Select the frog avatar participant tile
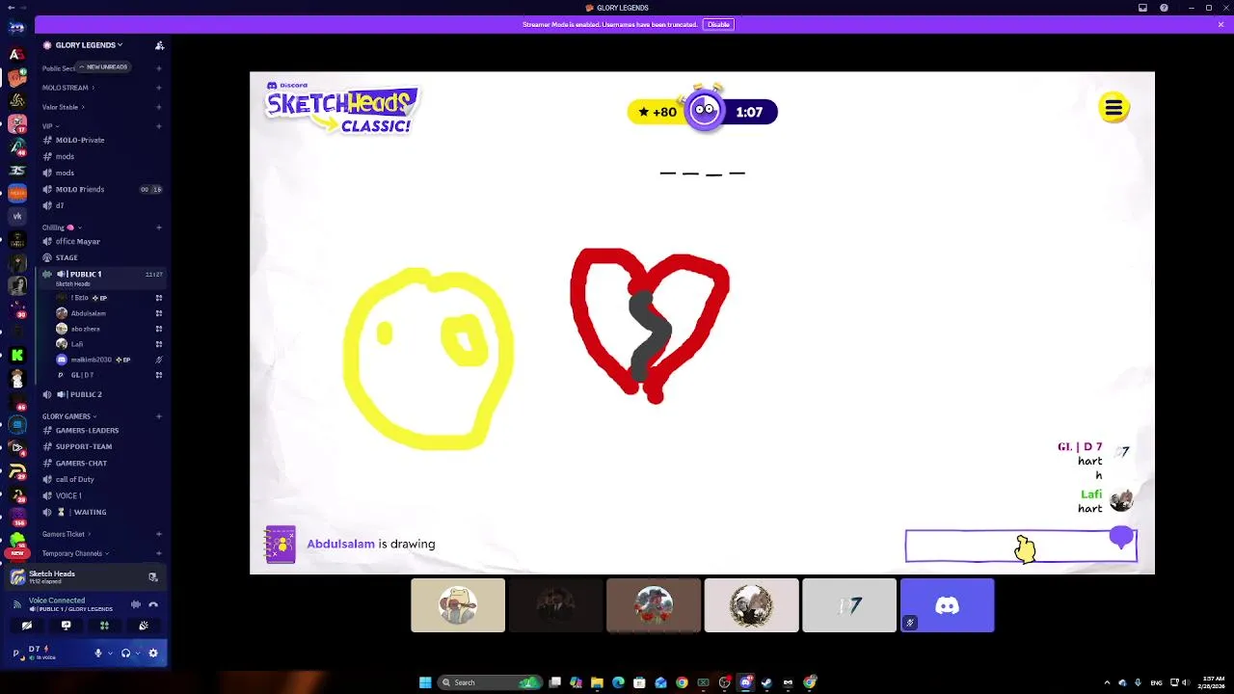This screenshot has height=694, width=1234. click(458, 605)
